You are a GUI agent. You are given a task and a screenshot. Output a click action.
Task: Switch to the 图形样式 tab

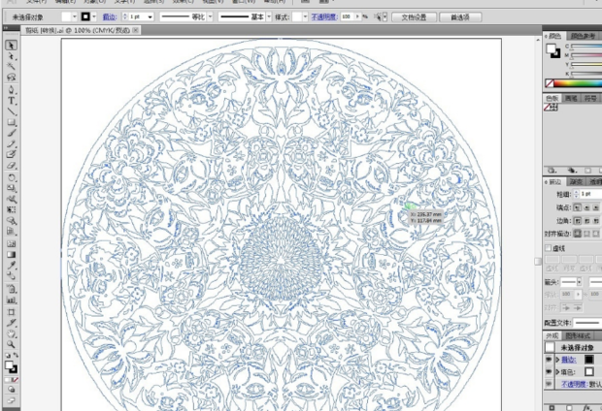(x=579, y=336)
